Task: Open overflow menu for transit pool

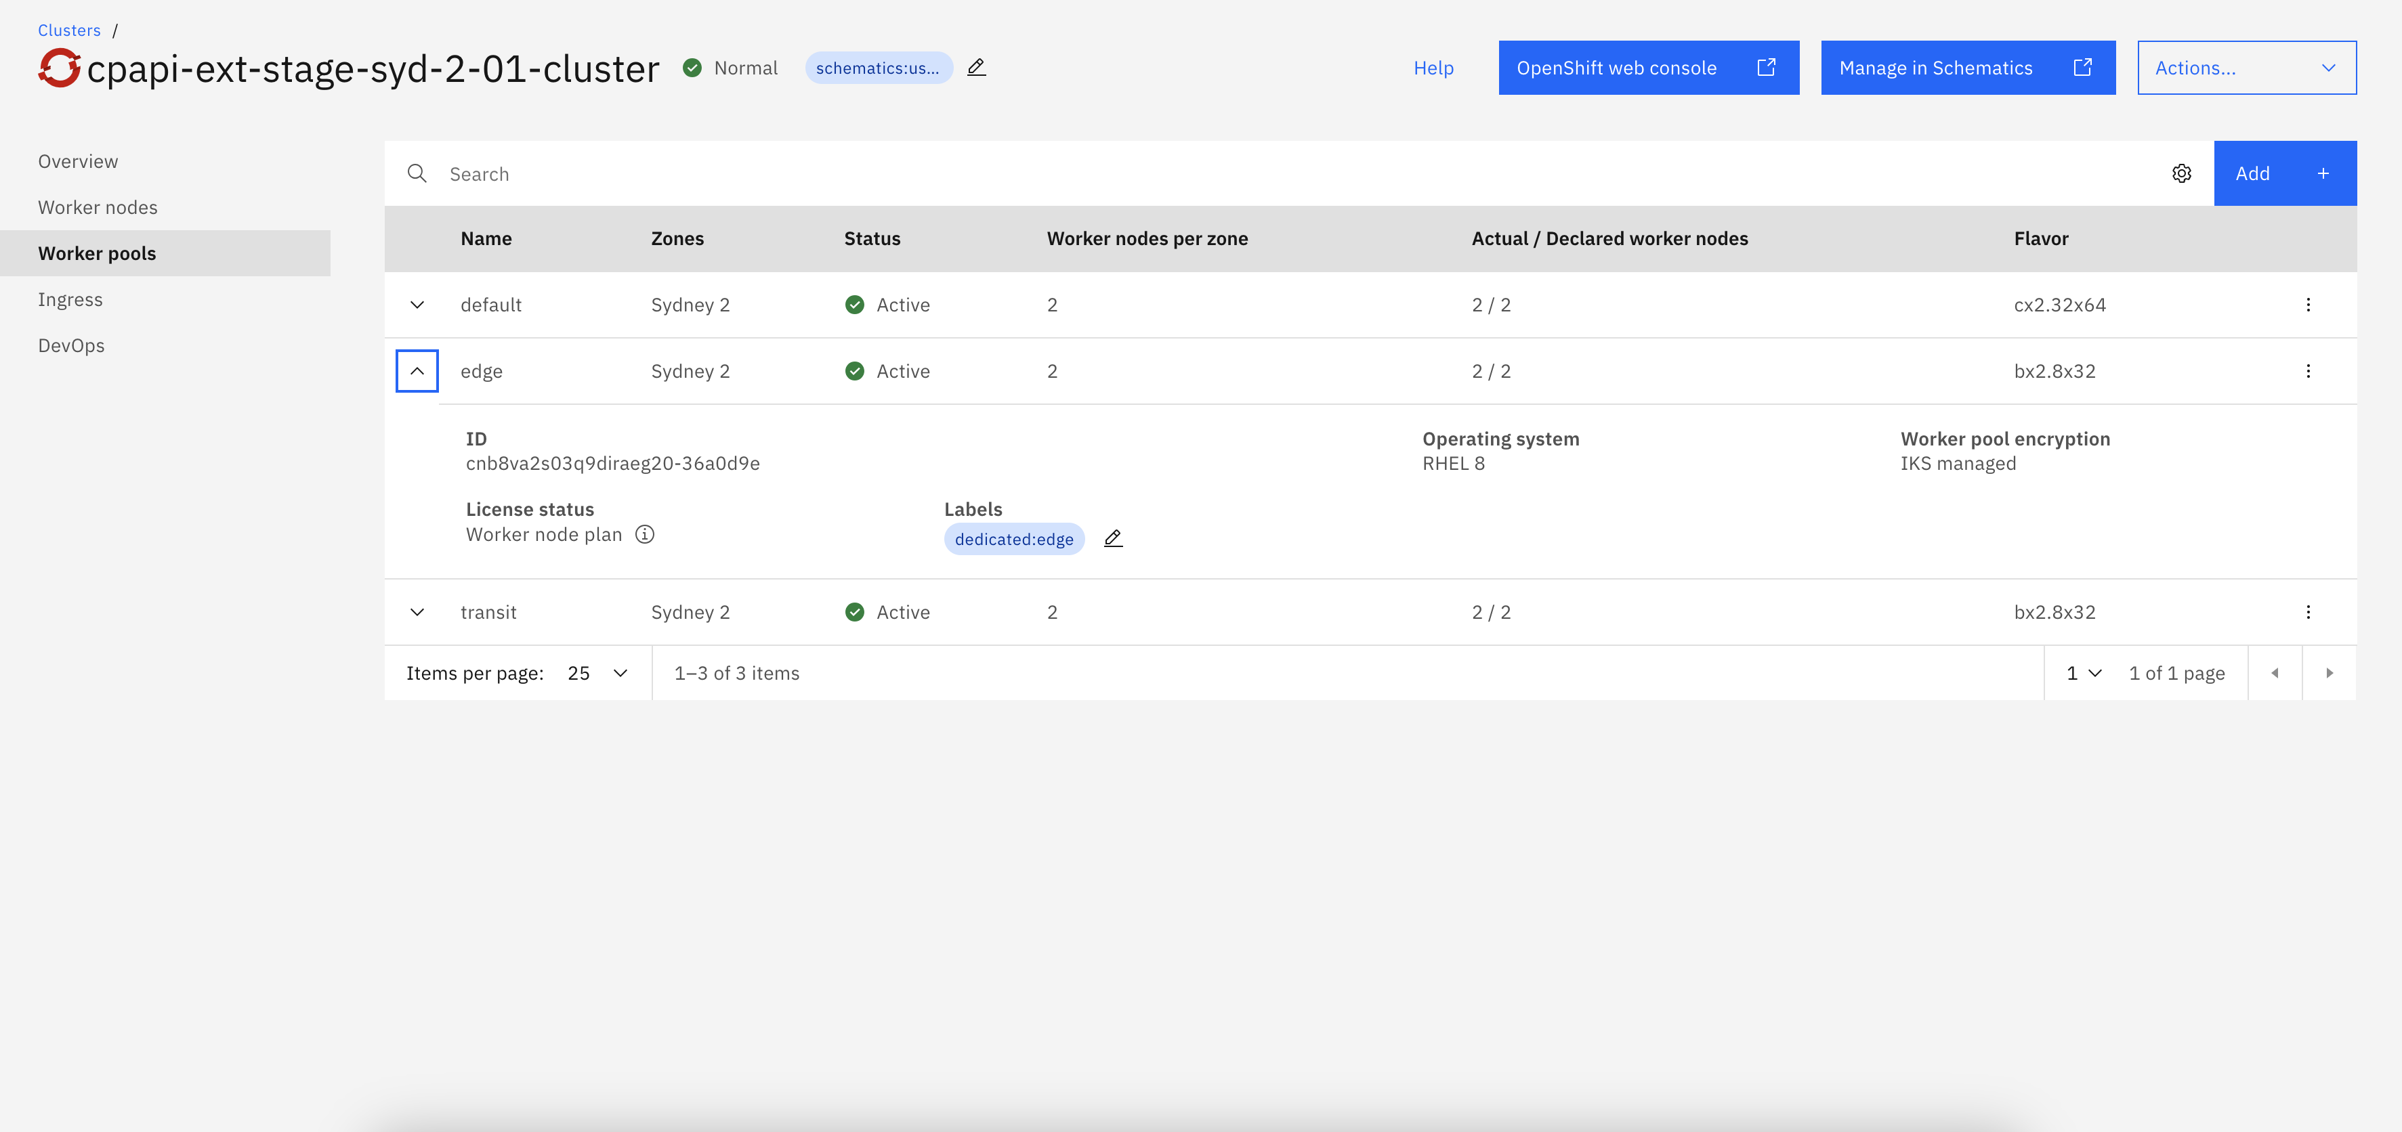Action: pos(2308,612)
